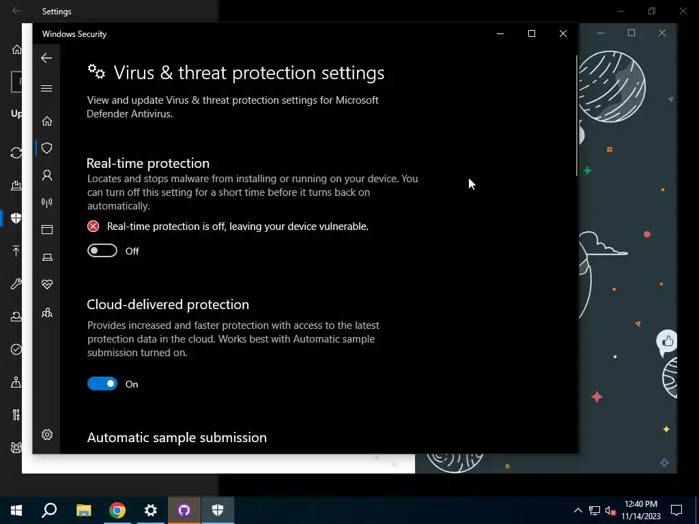Open the Windows Security hamburger menu
Screen dimensions: 699x524
tap(46, 88)
